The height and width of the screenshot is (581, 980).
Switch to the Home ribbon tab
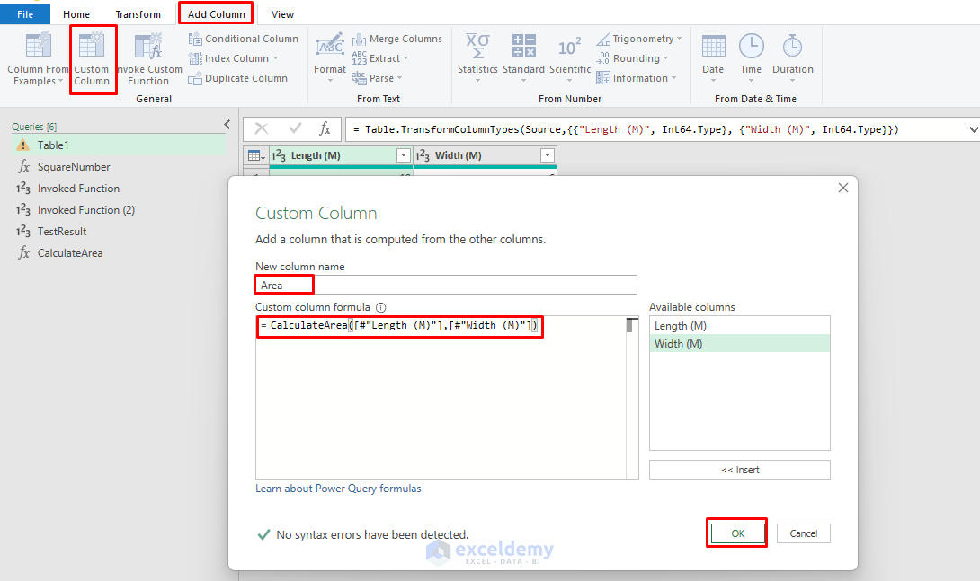pos(76,13)
